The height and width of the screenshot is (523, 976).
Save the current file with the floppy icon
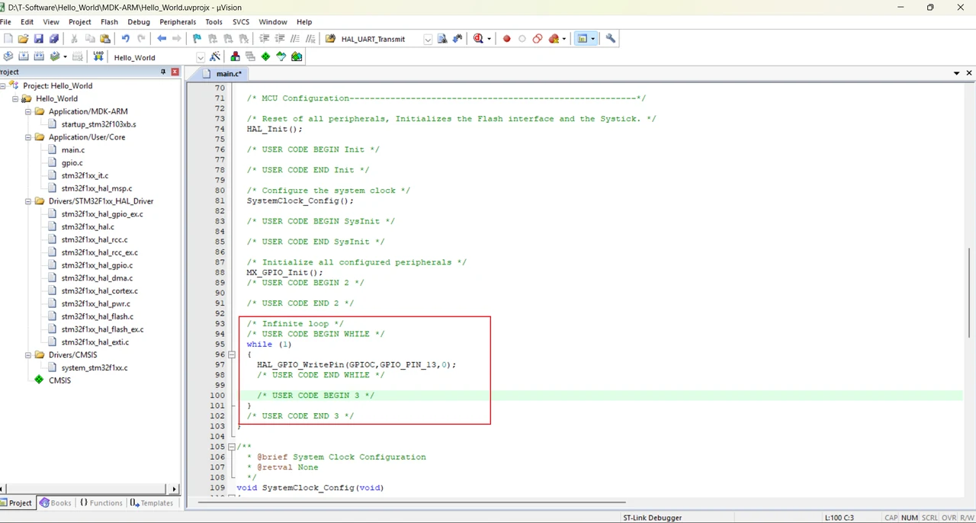[38, 39]
